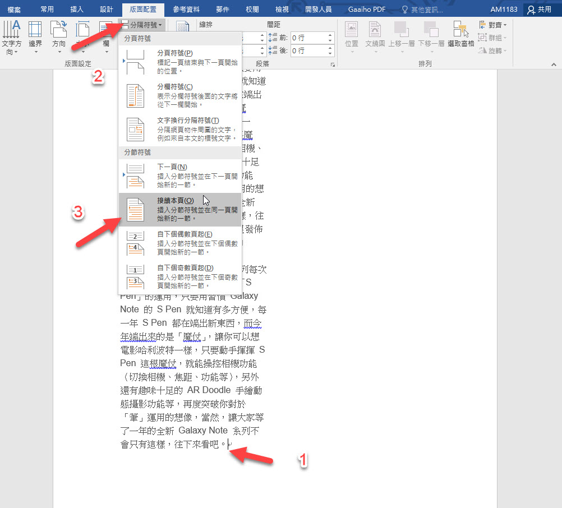Click the 間距 spacing label
The height and width of the screenshot is (508, 562).
(x=274, y=25)
